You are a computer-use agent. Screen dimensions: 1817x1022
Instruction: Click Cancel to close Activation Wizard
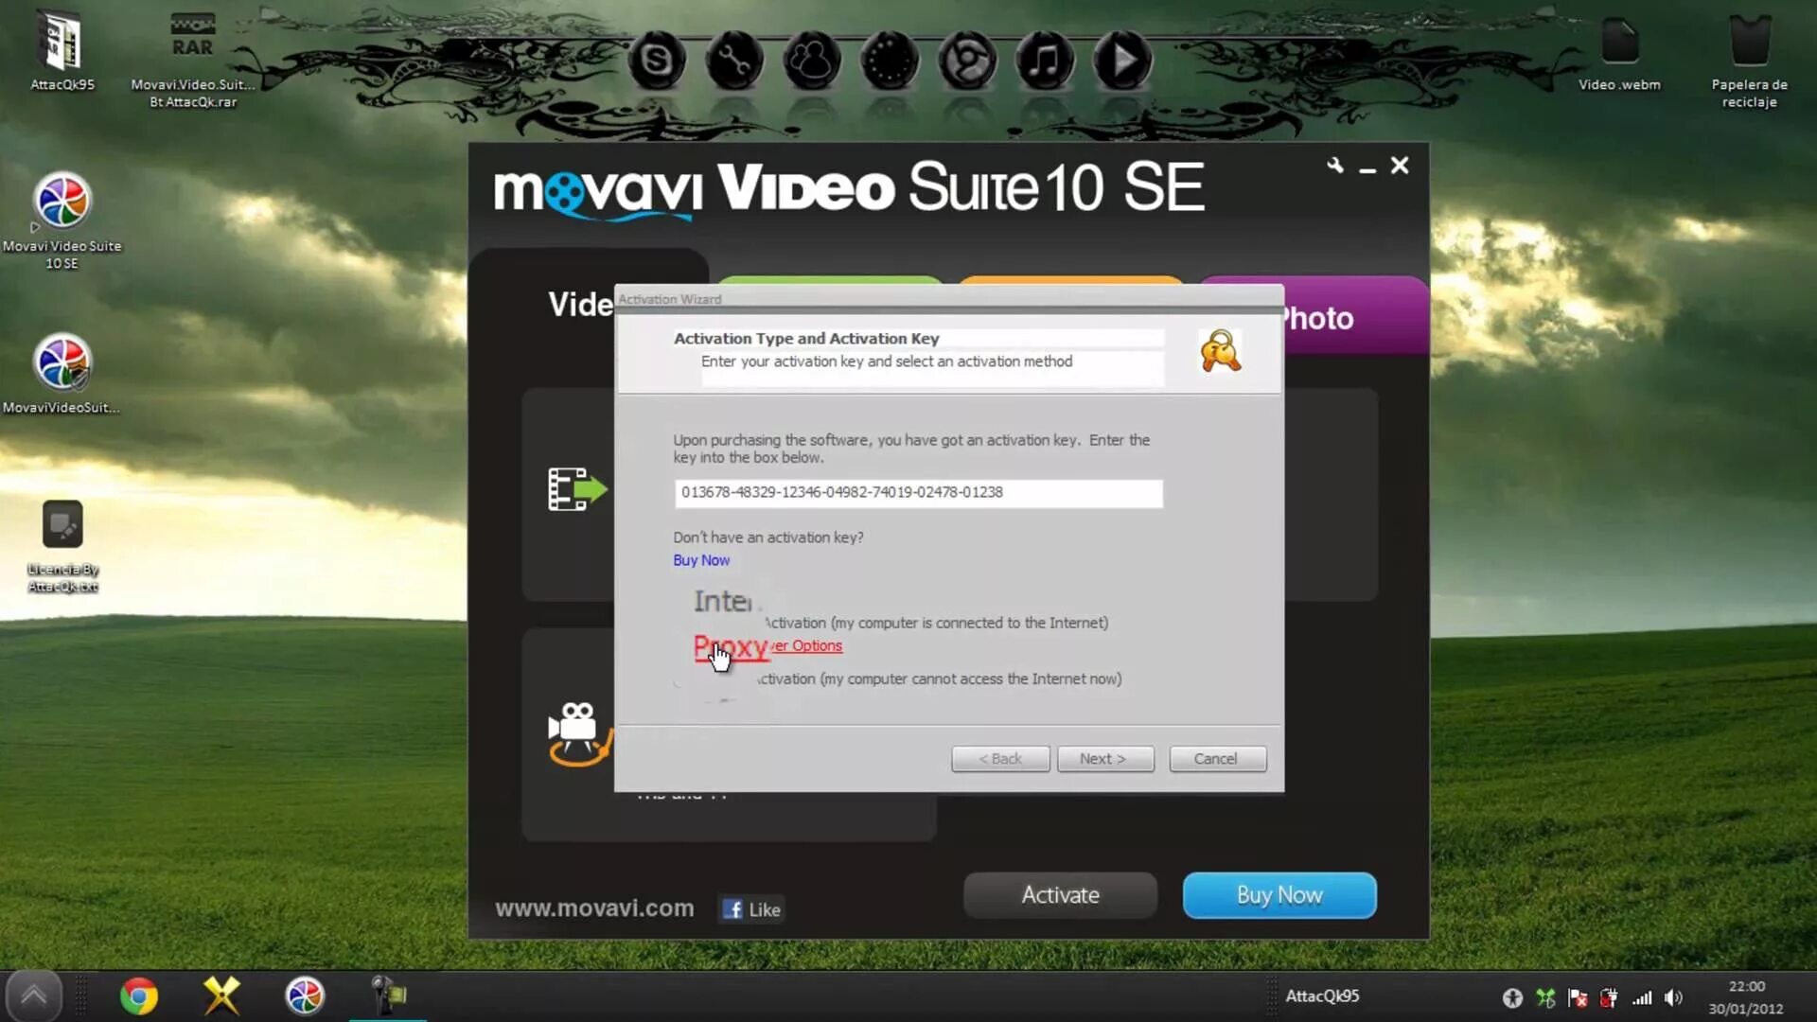(1215, 759)
